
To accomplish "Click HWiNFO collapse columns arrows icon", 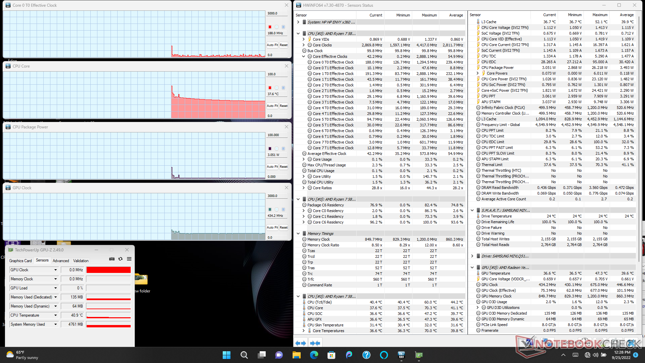I will [315, 343].
